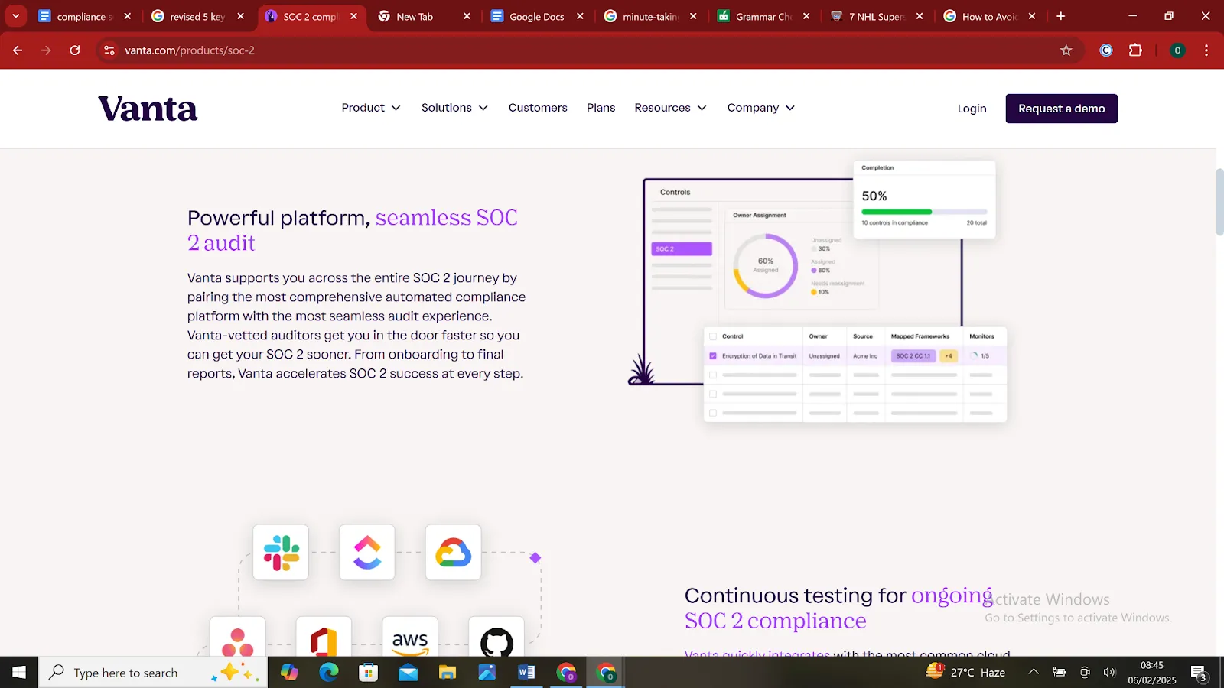Click the 50% completion progress bar
This screenshot has height=688, width=1224.
click(x=924, y=212)
